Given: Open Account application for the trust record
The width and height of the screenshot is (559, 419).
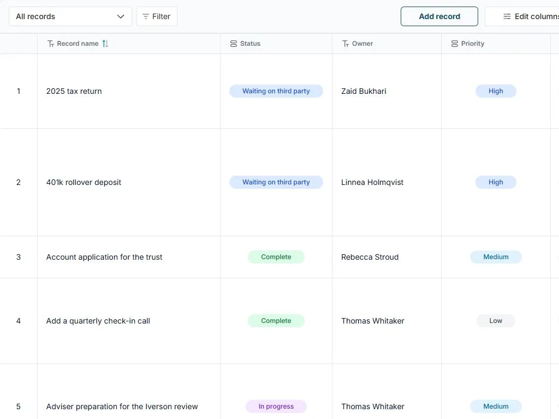Looking at the screenshot, I should click(104, 258).
